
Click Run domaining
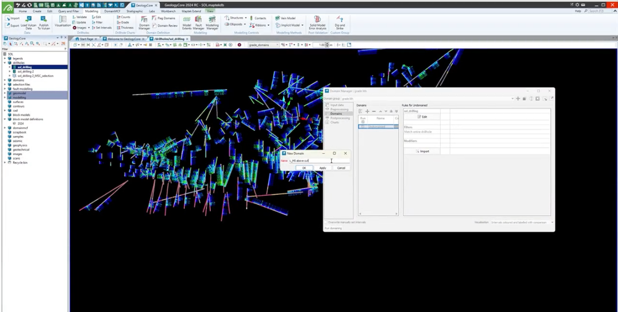334,228
